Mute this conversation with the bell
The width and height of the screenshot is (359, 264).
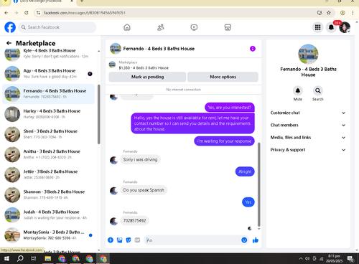point(298,91)
